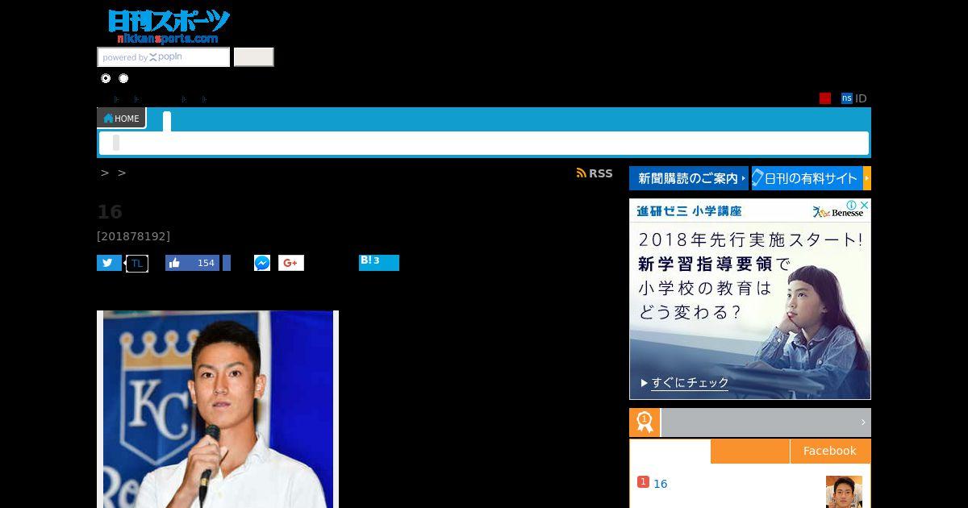Close the Benesse advertisement
Image resolution: width=968 pixels, height=508 pixels.
(x=864, y=206)
